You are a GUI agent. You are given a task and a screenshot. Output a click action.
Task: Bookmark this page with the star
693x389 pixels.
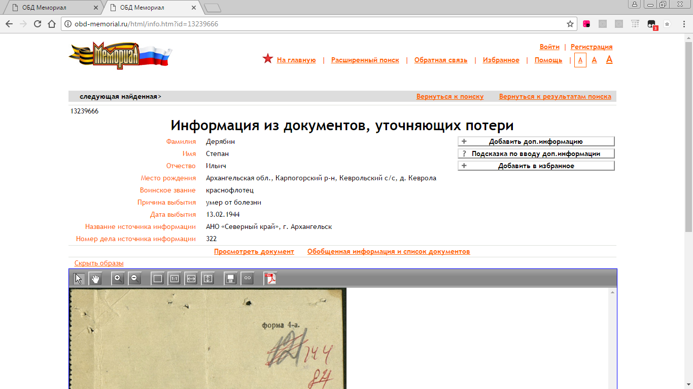[570, 24]
